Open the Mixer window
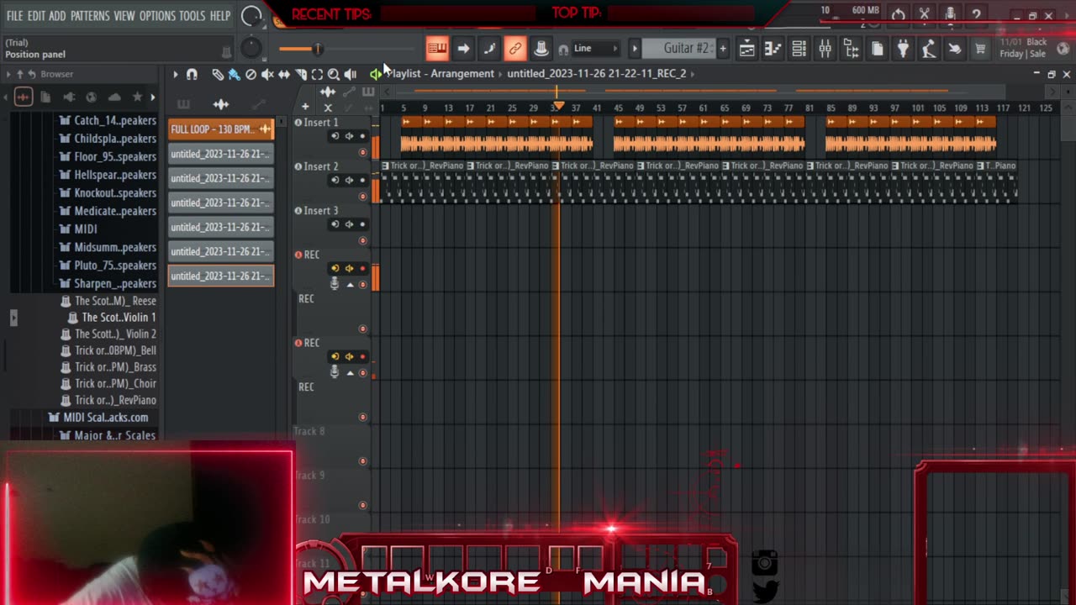Viewport: 1076px width, 605px height. click(825, 49)
